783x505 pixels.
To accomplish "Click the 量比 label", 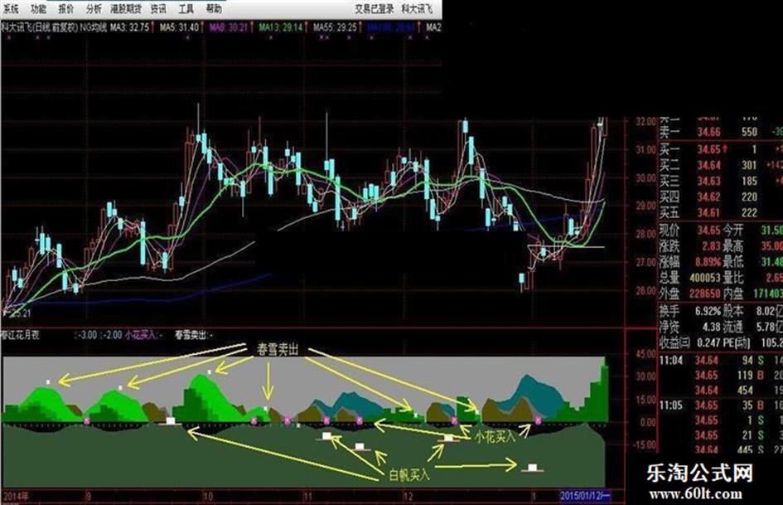I will tap(733, 278).
